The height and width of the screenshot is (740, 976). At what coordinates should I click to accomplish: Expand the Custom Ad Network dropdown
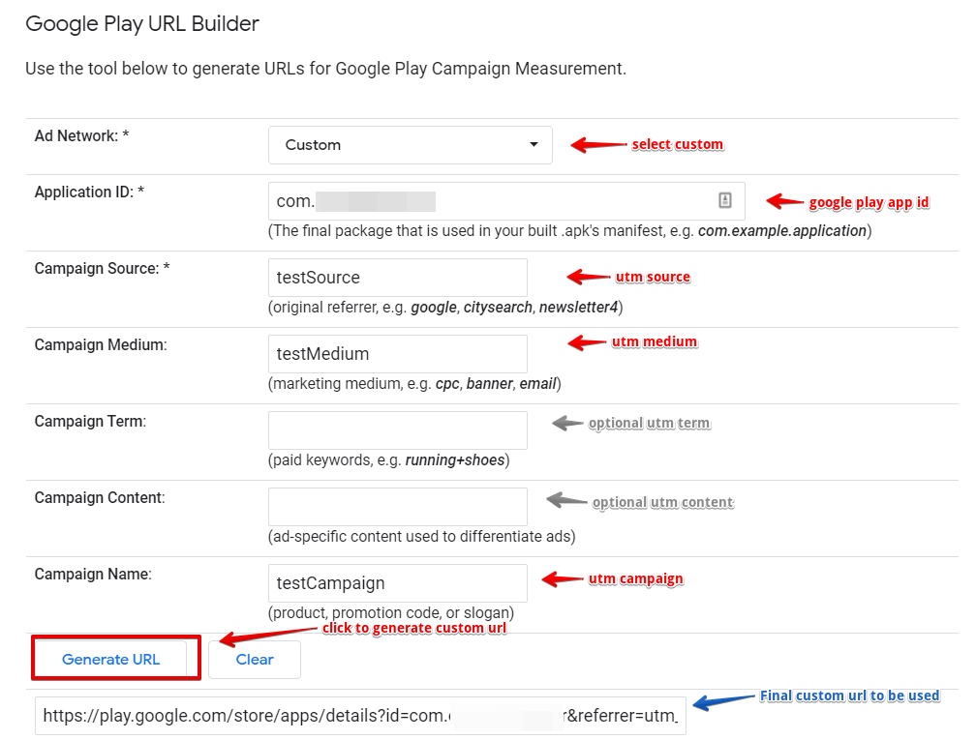coord(410,145)
